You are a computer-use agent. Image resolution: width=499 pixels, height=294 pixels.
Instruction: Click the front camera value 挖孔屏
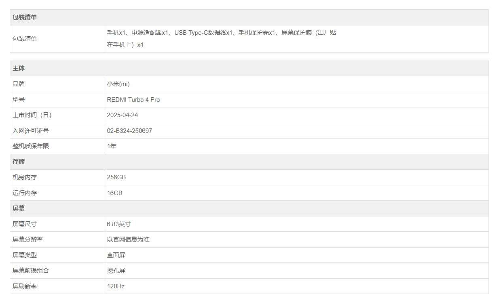click(116, 271)
